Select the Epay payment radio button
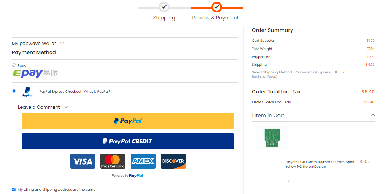The width and height of the screenshot is (389, 194). pos(14,65)
